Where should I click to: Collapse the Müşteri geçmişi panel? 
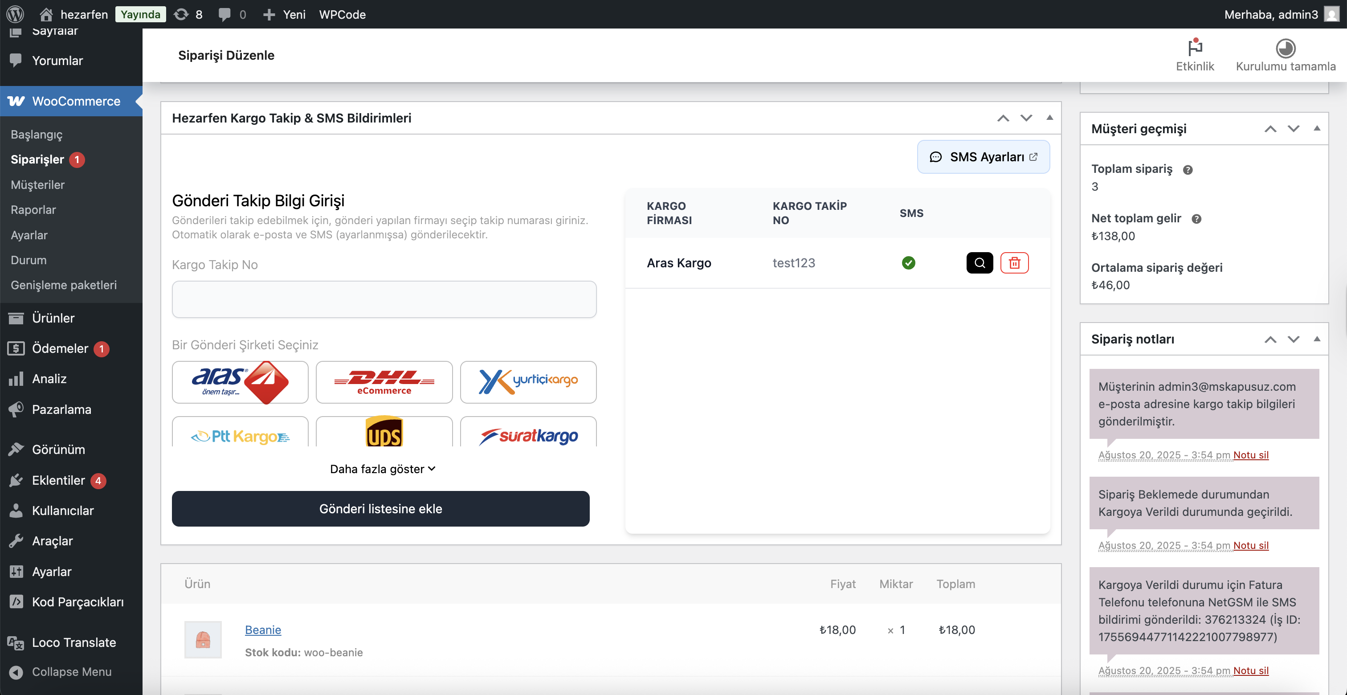(x=1317, y=128)
